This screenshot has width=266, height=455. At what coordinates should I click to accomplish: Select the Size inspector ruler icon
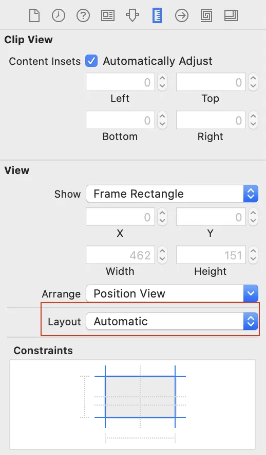click(157, 15)
